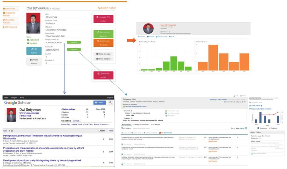Click the Edit Author button
Viewport: 287px width, 169px height.
[34, 51]
